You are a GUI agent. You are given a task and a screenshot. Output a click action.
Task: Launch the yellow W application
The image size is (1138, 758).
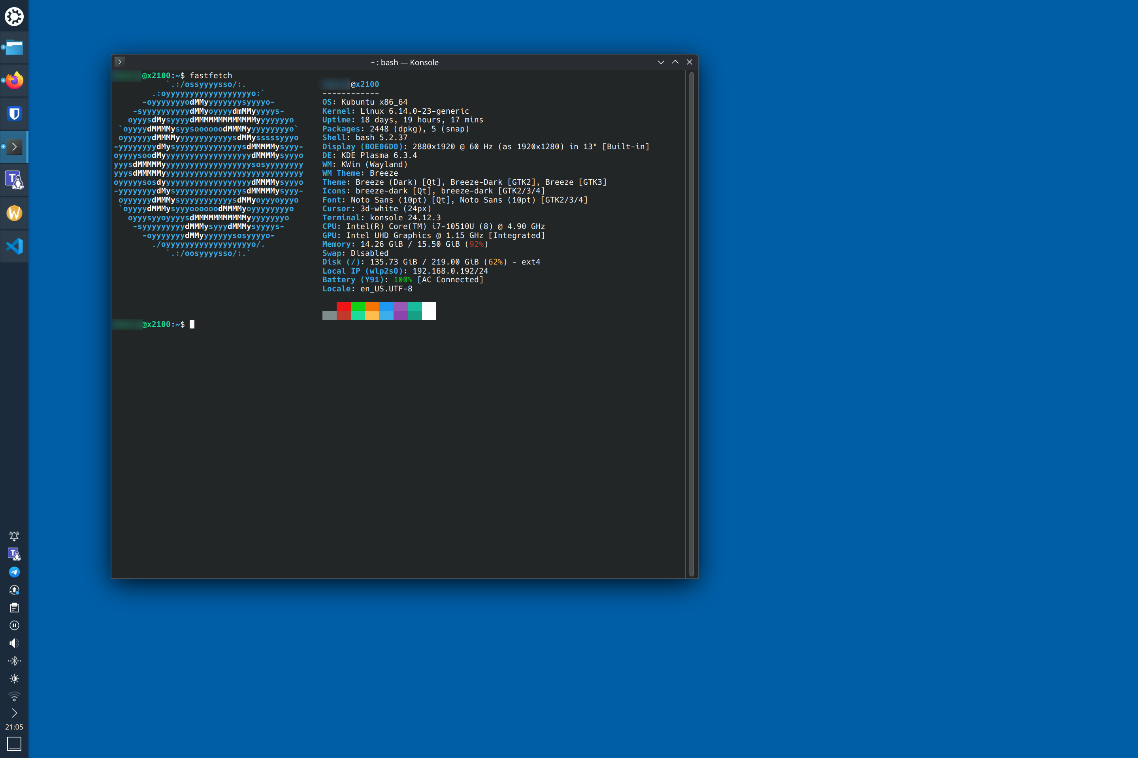point(14,213)
